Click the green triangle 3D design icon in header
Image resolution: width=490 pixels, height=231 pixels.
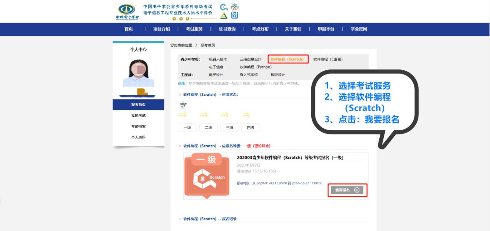(224, 15)
